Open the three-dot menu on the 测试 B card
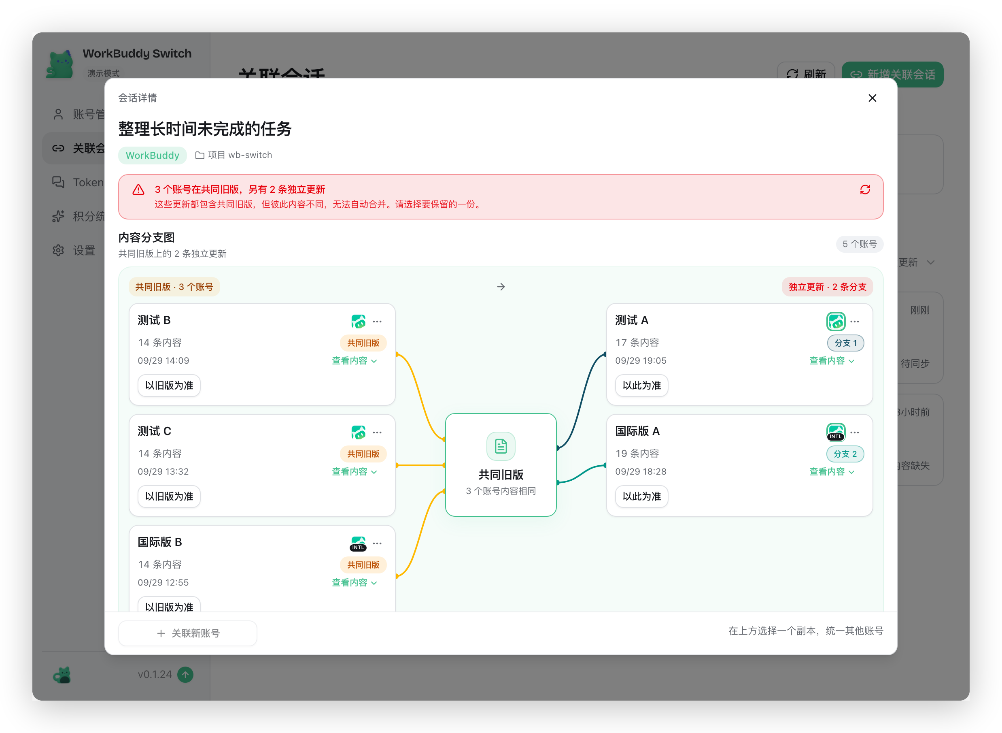 [377, 321]
